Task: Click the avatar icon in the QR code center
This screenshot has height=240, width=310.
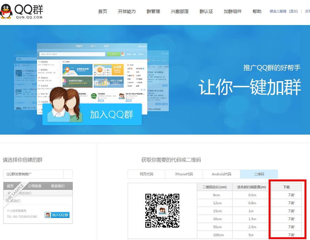Action: tap(162, 211)
